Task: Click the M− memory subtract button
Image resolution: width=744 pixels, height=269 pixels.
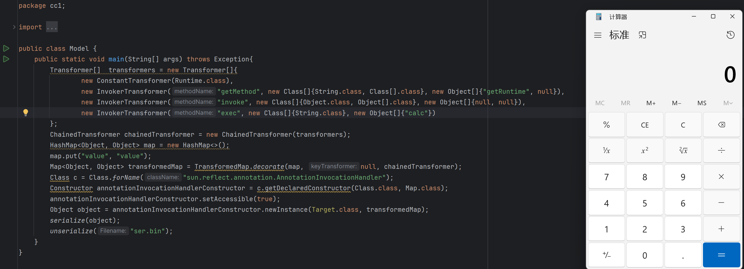Action: pyautogui.click(x=676, y=103)
